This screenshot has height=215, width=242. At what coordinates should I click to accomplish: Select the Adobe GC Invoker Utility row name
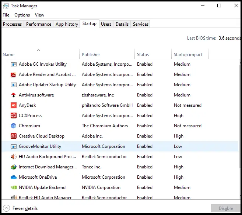tap(43, 64)
